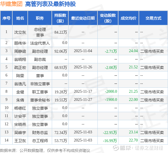Click the name 吴峰宇
The height and width of the screenshot is (153, 168).
tap(20, 133)
